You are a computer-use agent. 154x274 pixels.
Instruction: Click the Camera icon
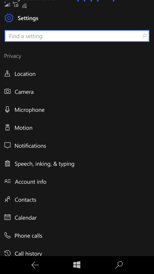(x=7, y=91)
